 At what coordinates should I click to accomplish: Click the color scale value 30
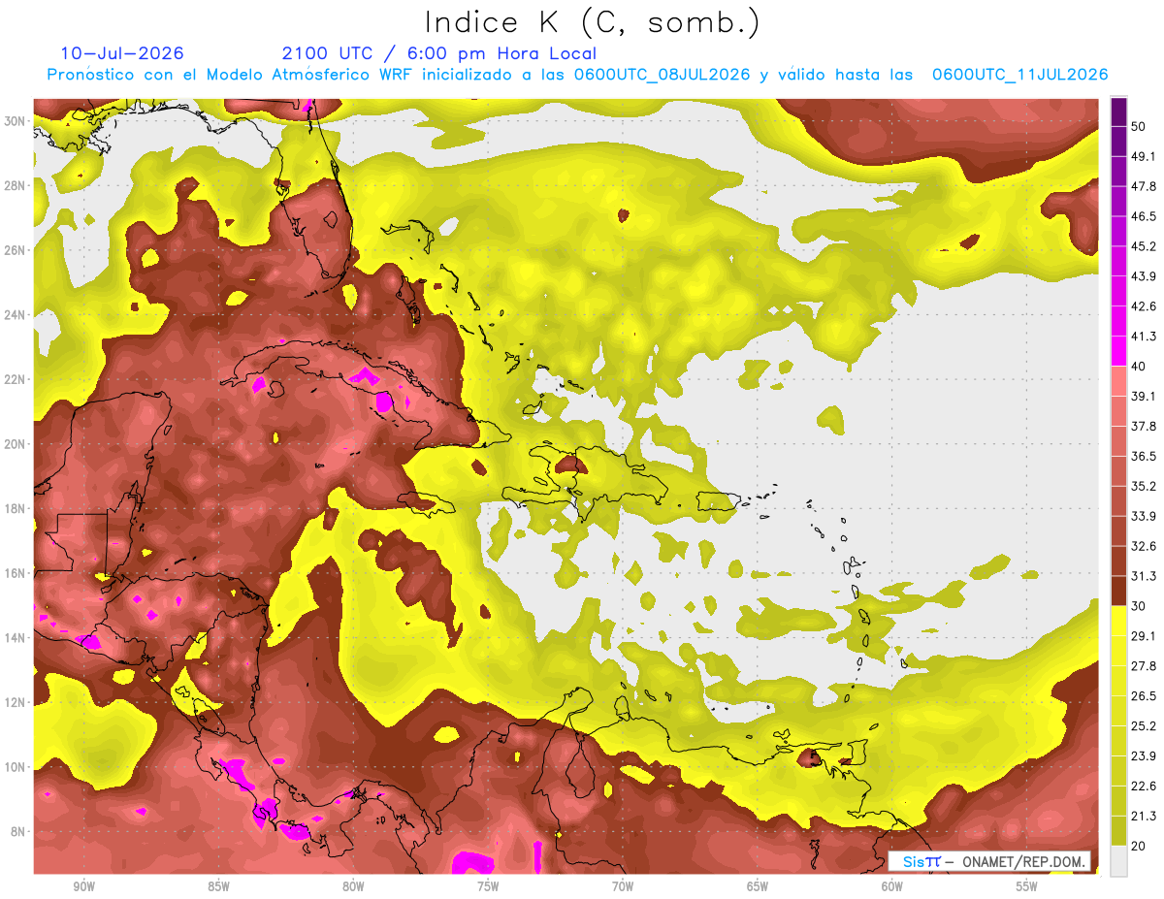[x=1140, y=606]
